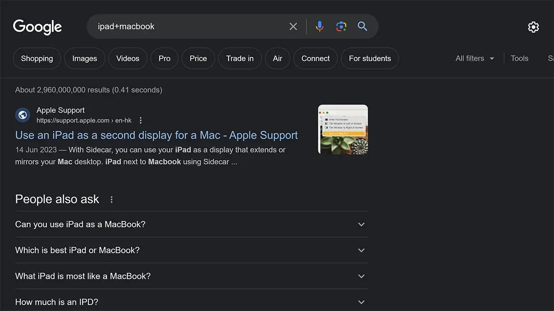Click the support.apple.com URL breadcrumb
Image resolution: width=554 pixels, height=311 pixels.
click(84, 121)
